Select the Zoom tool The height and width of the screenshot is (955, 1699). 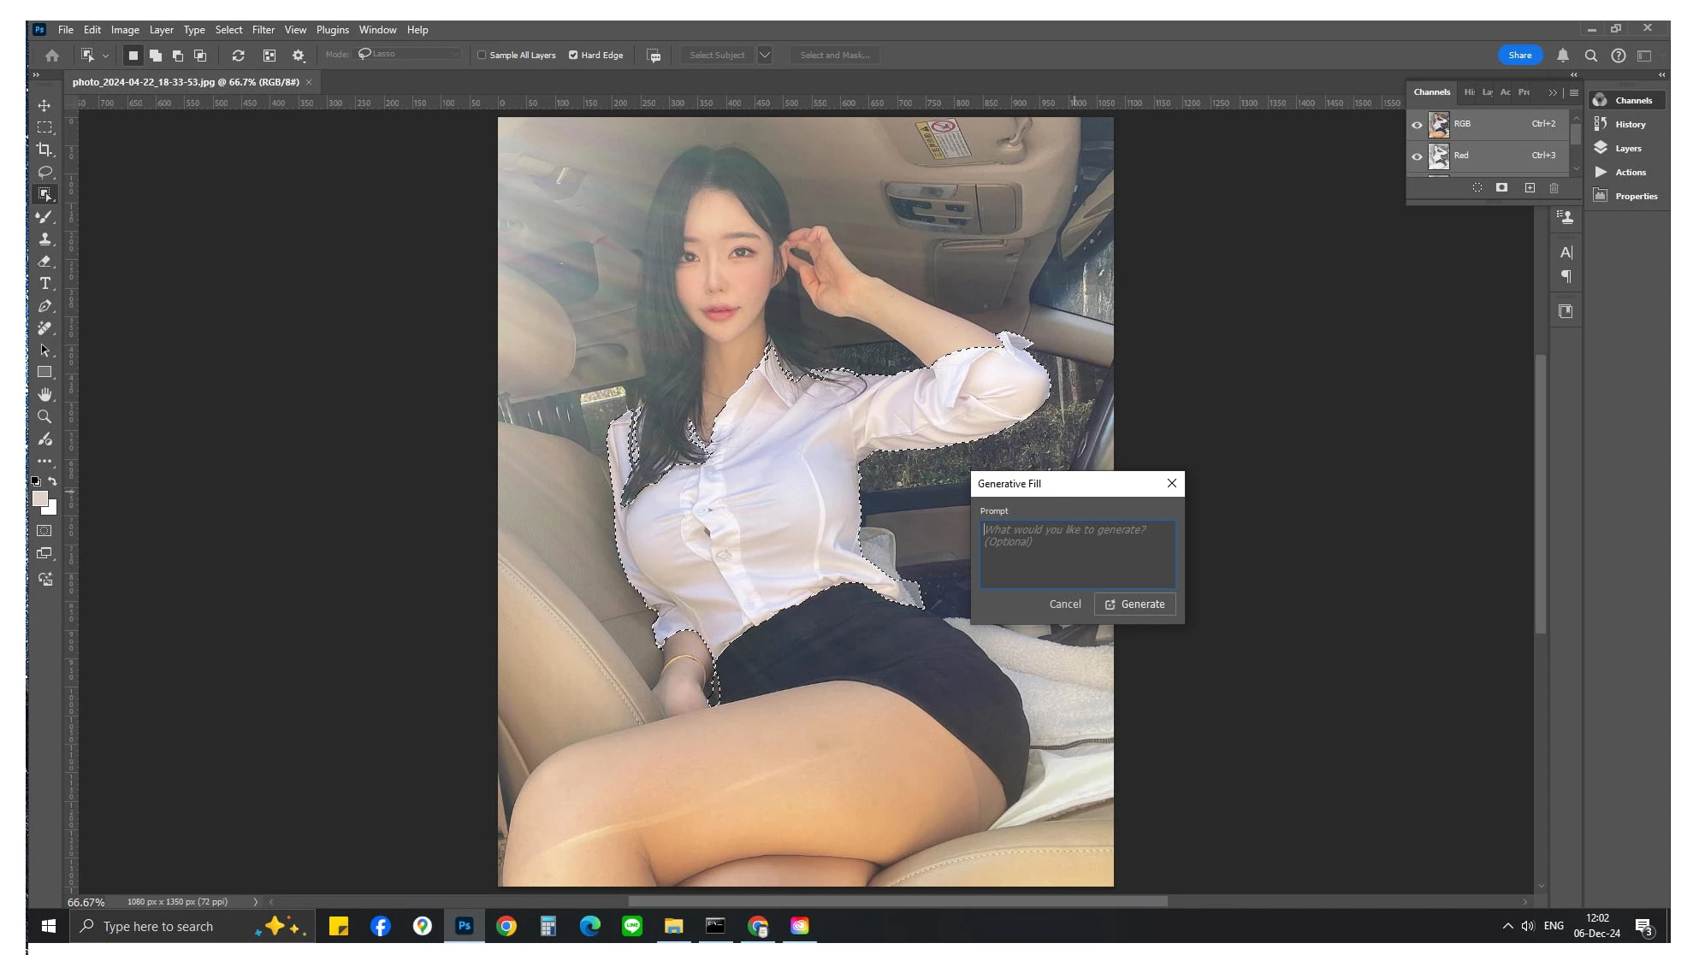[44, 416]
